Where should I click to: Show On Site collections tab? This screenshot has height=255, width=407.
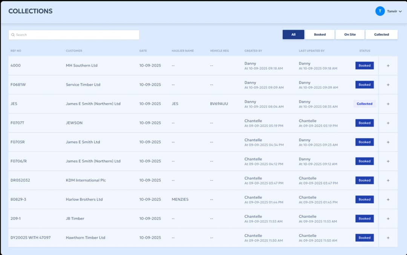pyautogui.click(x=350, y=35)
